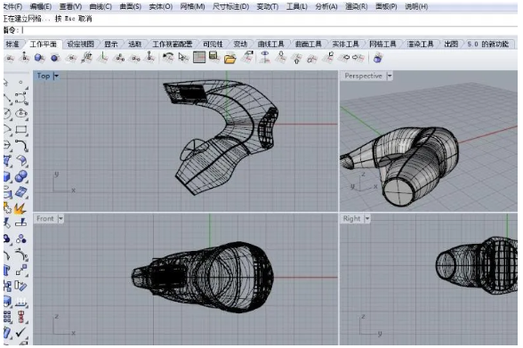This screenshot has height=348, width=523.
Task: Switch to the 曲线工具 toolbar tab
Action: click(x=270, y=44)
